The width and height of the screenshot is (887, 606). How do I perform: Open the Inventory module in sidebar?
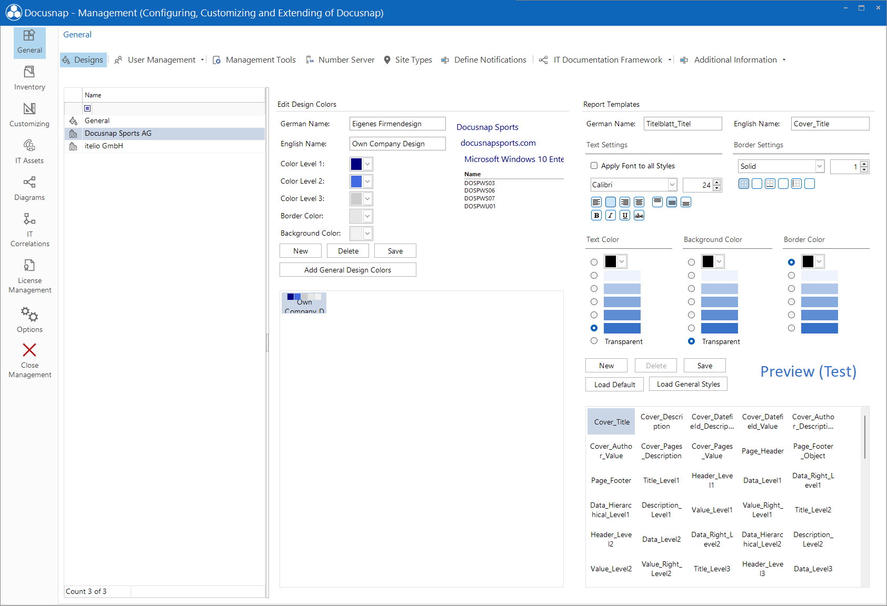[29, 78]
